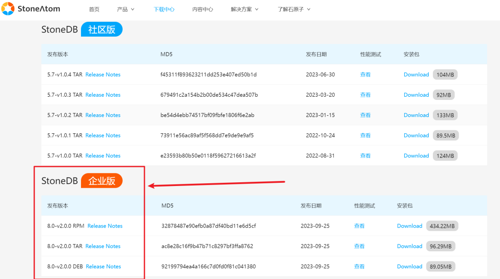Download the 8.0-v2.0.0 RPM package
Viewport: 500px width, 279px height.
pyautogui.click(x=409, y=226)
